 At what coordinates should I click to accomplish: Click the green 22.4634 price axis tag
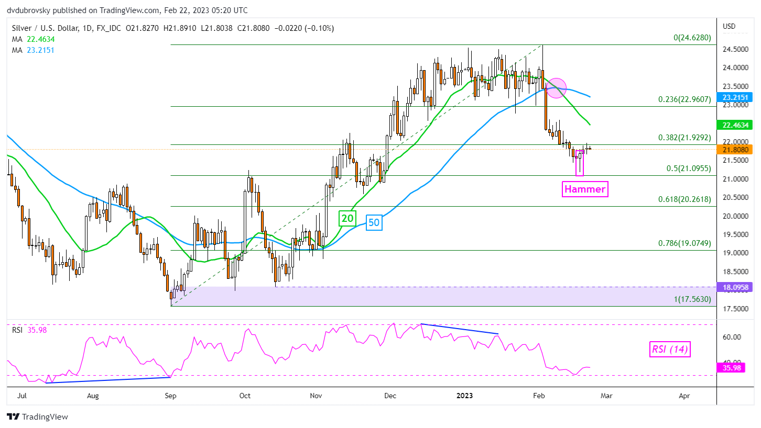pos(736,125)
